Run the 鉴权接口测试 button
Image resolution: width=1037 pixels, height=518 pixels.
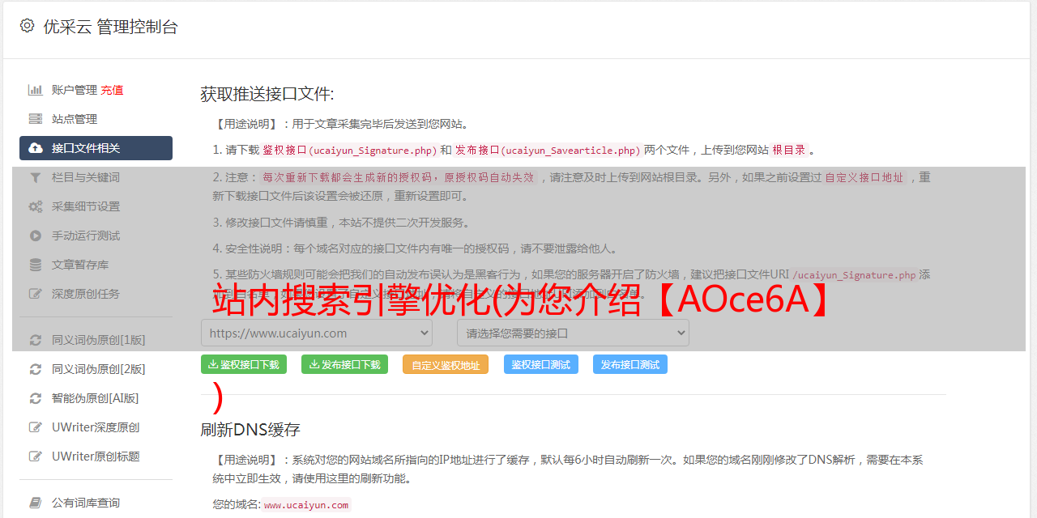coord(541,364)
